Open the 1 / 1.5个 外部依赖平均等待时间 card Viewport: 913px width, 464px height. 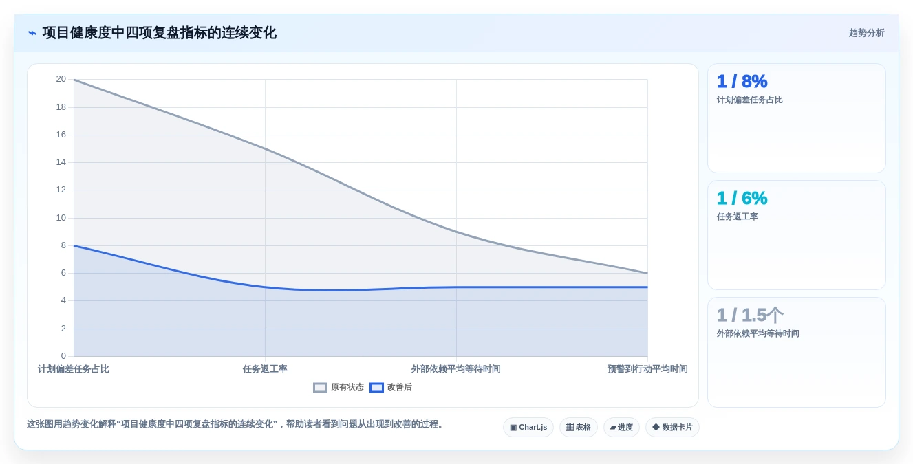pos(797,352)
